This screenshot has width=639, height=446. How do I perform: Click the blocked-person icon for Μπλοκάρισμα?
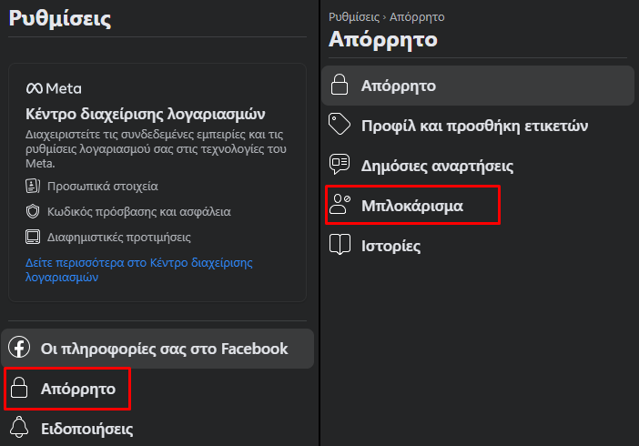coord(340,204)
